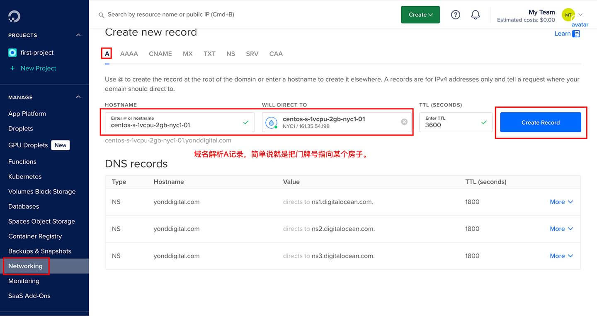Switch to the SRV record tab
The height and width of the screenshot is (316, 597).
[252, 54]
